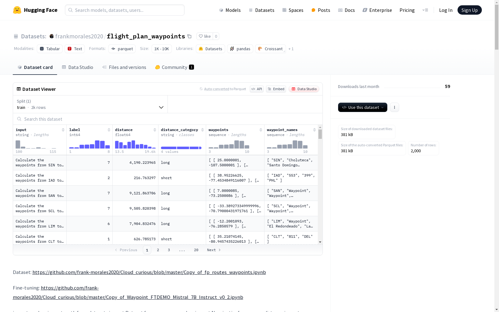
Task: Open the navigation more-menu icon
Action: pos(425,10)
